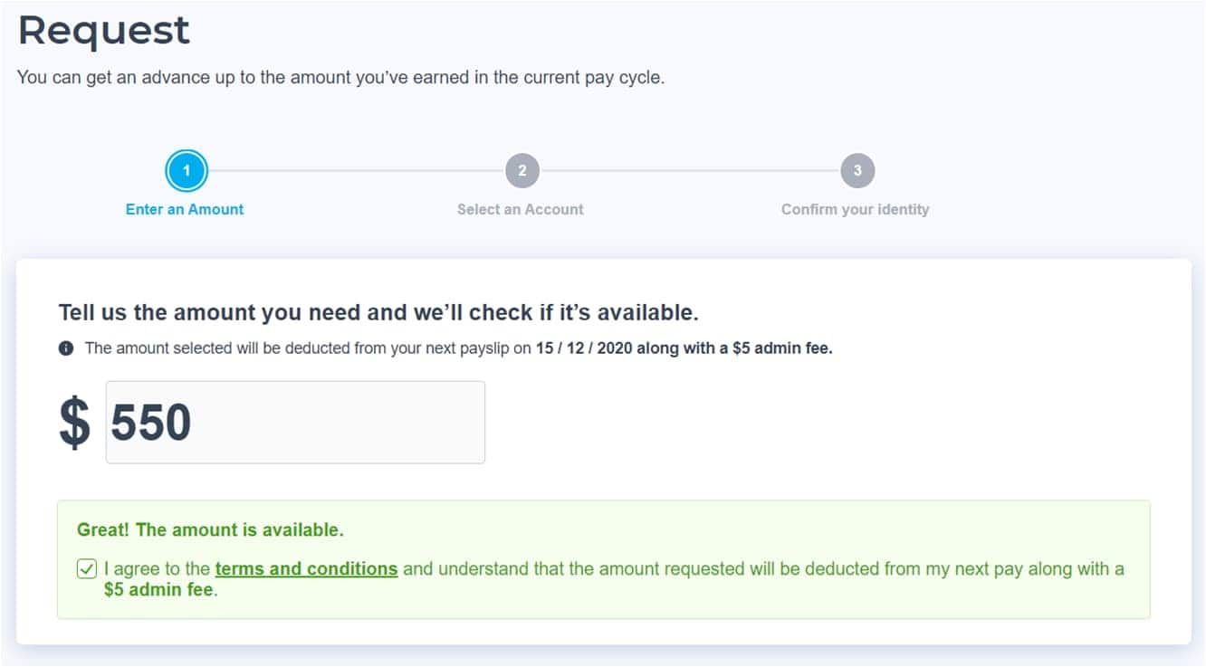1206x667 pixels.
Task: Click the "Great! The amount is available." message
Action: 210,529
